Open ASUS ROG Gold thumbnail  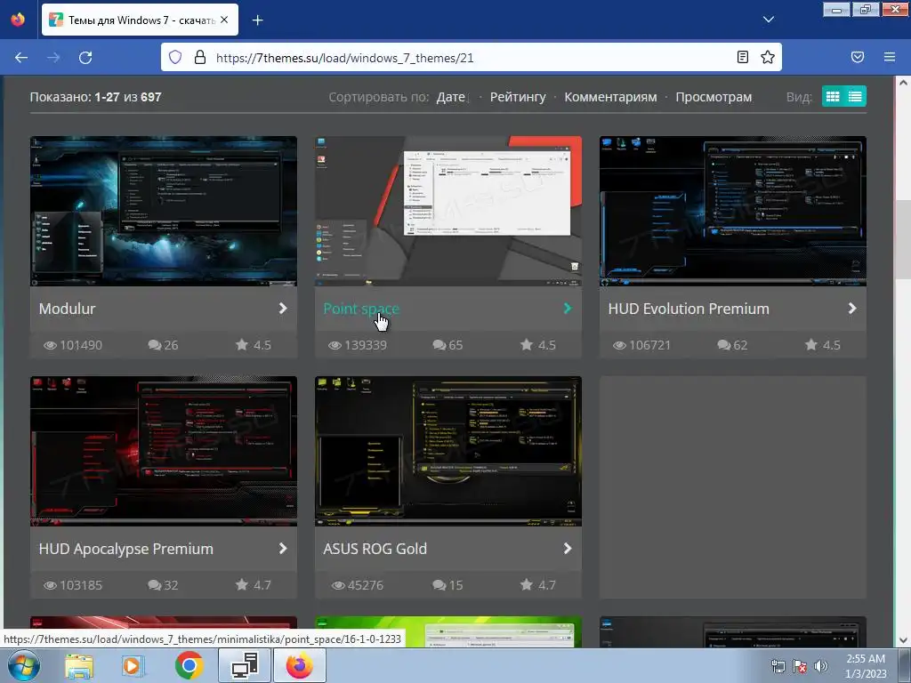click(448, 451)
